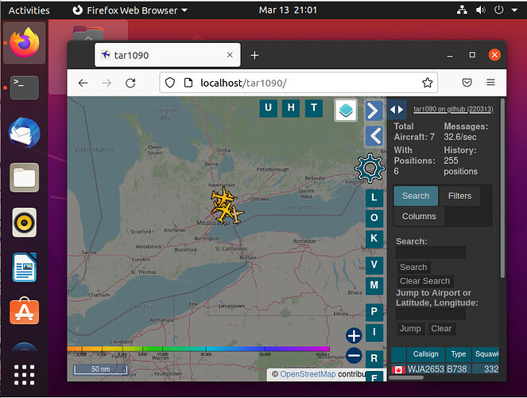The width and height of the screenshot is (527, 398).
Task: Click the OpenStreetMap attribution link
Action: click(308, 374)
